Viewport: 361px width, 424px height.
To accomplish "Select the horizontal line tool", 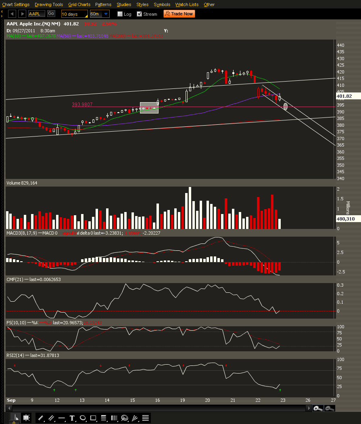I will (62, 418).
